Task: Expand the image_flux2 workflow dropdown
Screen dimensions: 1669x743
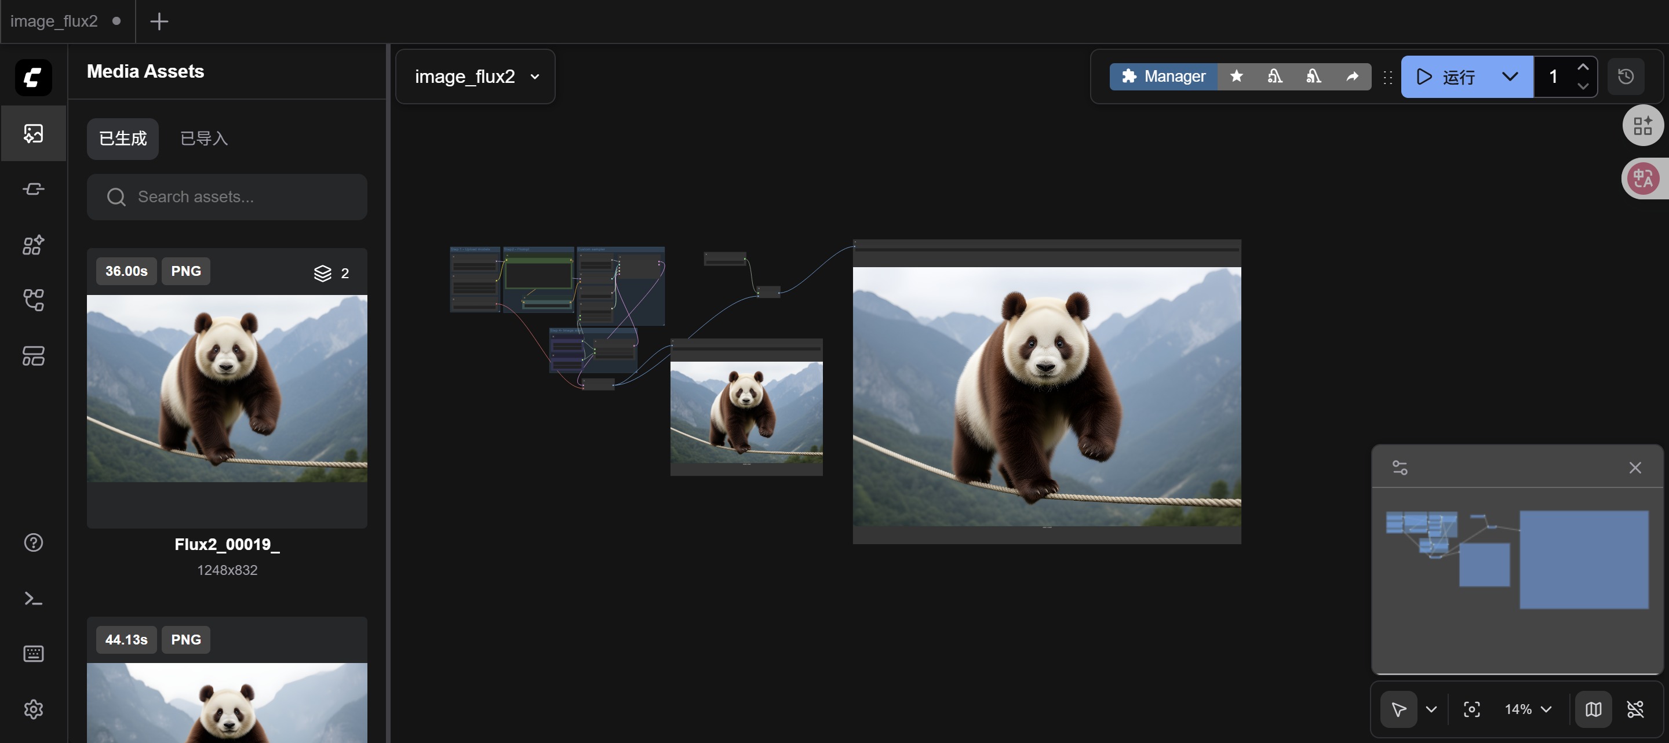Action: tap(476, 77)
